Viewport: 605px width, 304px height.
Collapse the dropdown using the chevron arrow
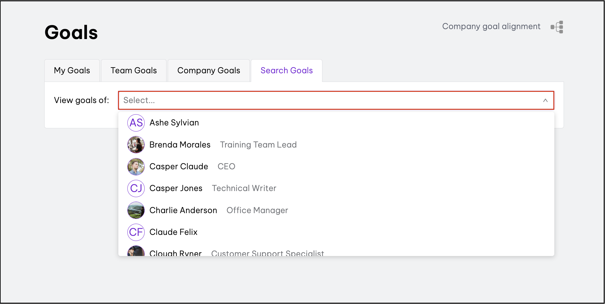pyautogui.click(x=545, y=100)
